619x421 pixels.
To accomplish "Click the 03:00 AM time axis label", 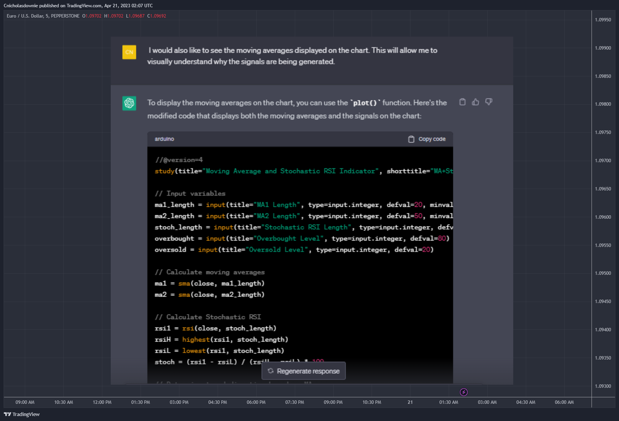I will [487, 402].
